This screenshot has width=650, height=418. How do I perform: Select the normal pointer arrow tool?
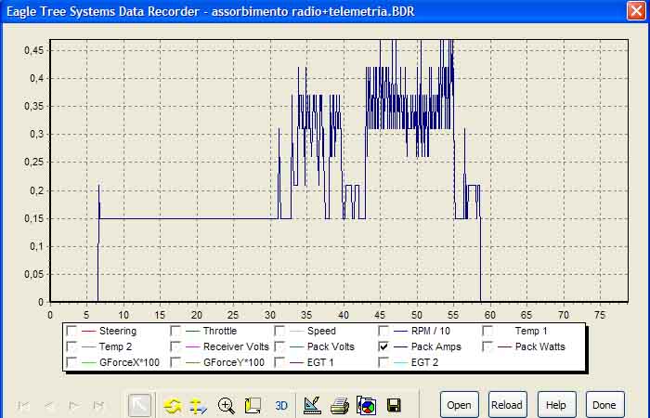(139, 405)
